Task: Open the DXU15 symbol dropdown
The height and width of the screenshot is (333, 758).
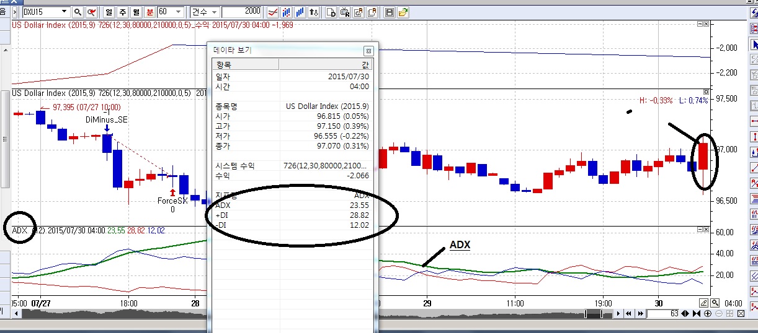Action: [x=65, y=12]
